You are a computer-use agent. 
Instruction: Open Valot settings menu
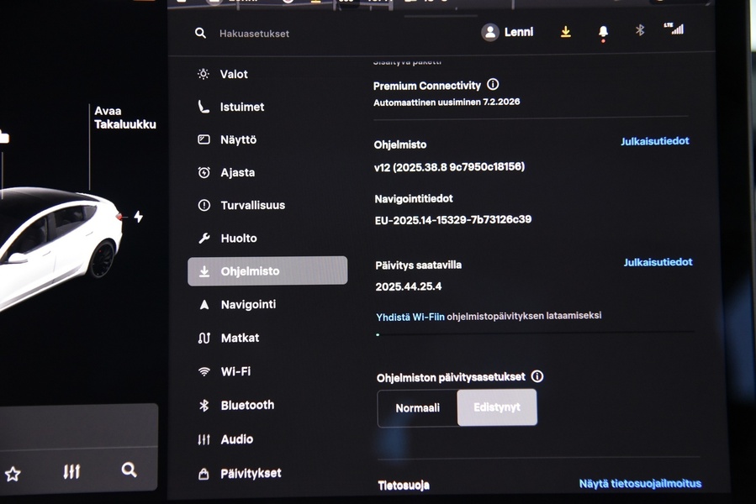click(234, 74)
